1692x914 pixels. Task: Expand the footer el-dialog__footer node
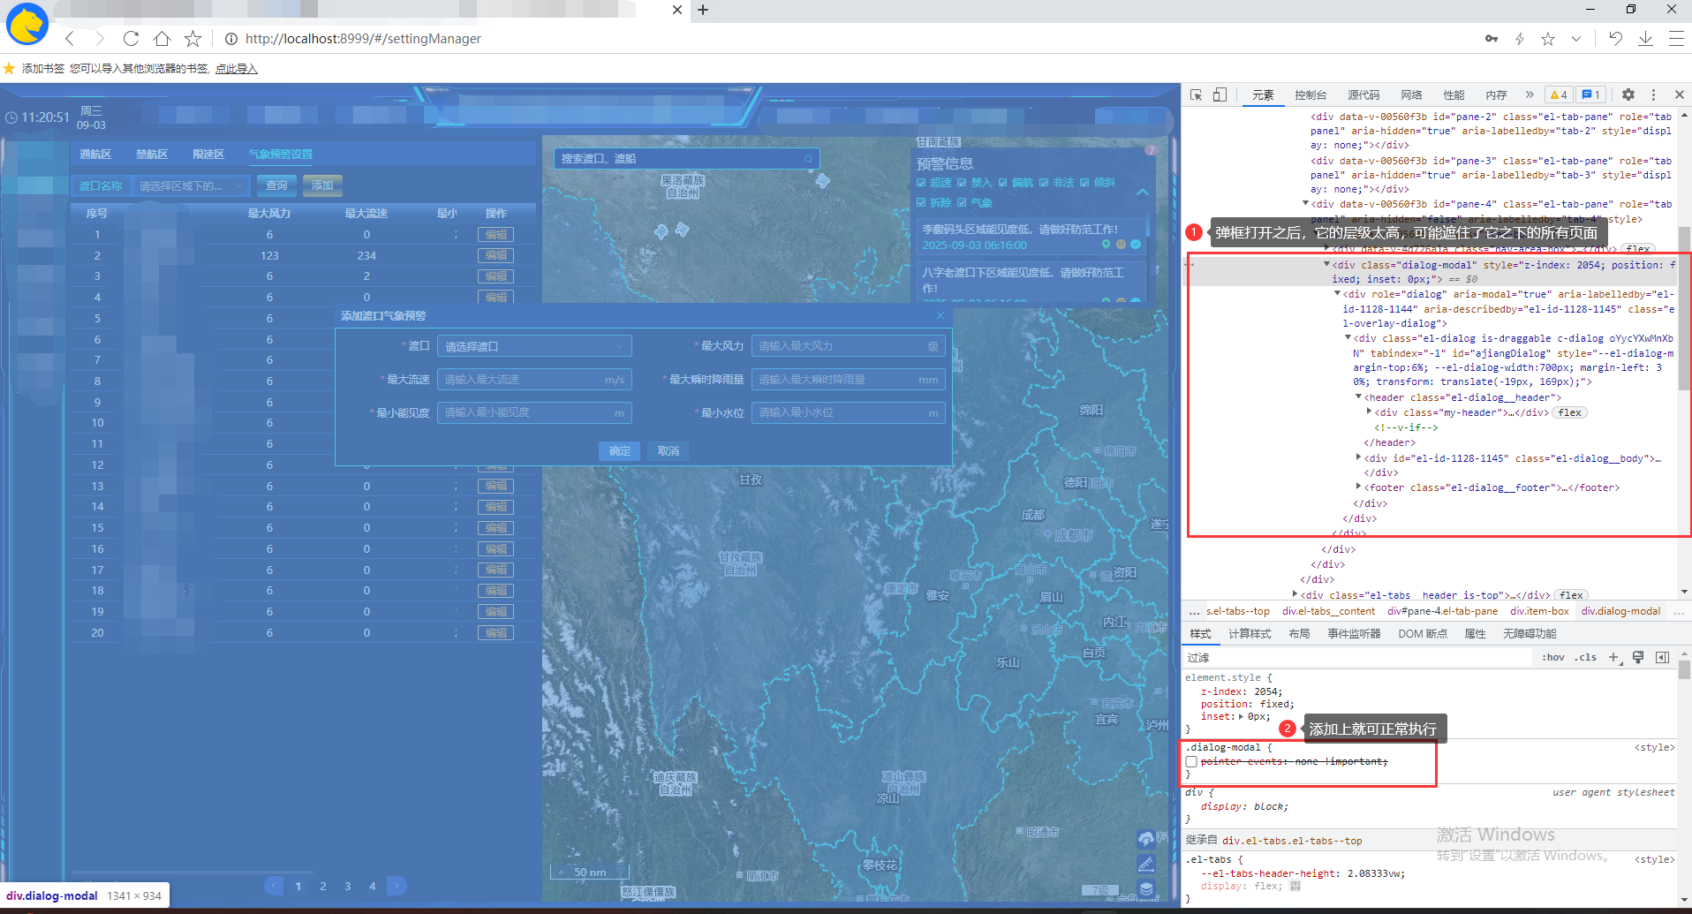1358,487
